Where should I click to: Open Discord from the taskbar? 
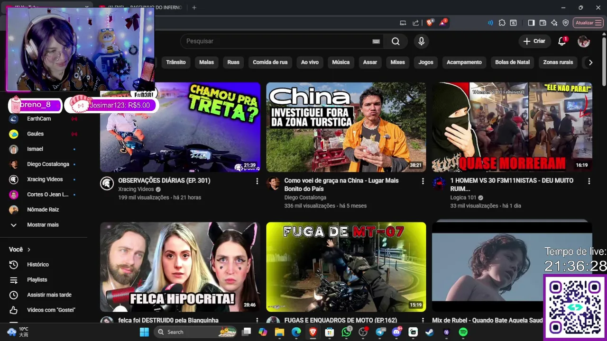pos(396,332)
